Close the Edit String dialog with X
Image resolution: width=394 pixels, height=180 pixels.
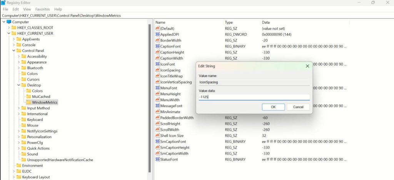(x=307, y=66)
